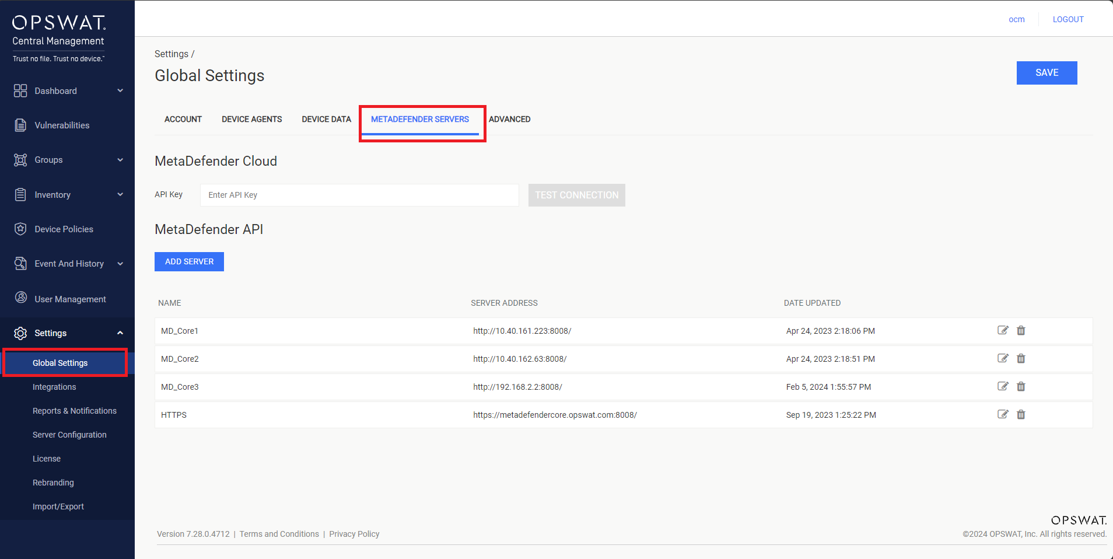Delete the MD_Core3 server entry
Viewport: 1113px width, 559px height.
tap(1021, 386)
